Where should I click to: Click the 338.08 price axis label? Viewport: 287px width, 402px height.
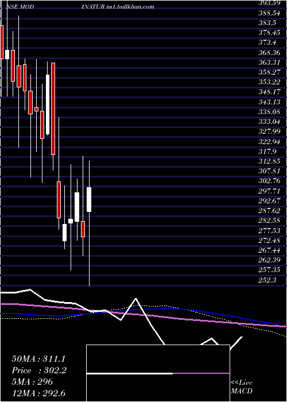point(270,112)
